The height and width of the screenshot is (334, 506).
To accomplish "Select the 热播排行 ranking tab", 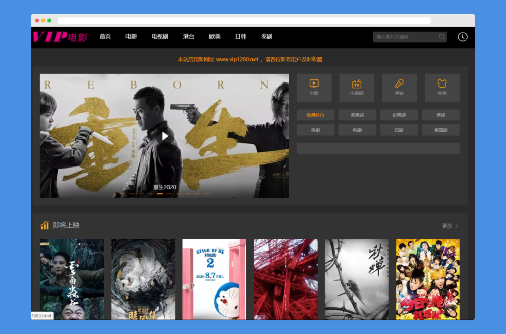I will [x=315, y=115].
